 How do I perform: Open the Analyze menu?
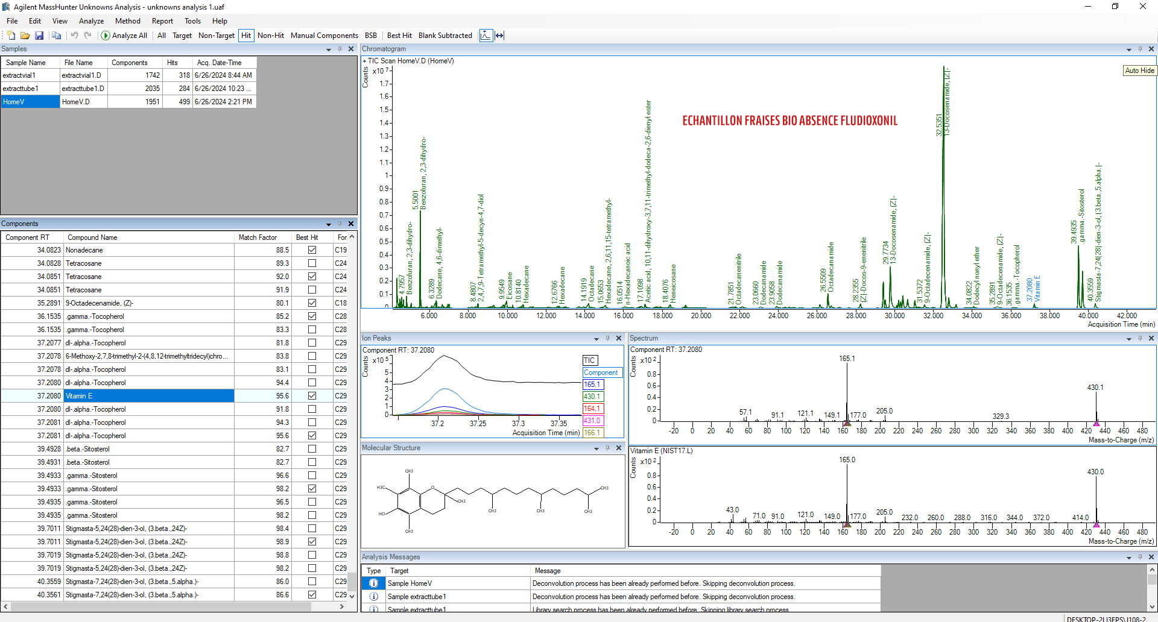tap(91, 21)
